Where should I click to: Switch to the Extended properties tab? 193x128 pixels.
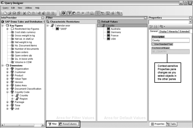click(x=185, y=31)
